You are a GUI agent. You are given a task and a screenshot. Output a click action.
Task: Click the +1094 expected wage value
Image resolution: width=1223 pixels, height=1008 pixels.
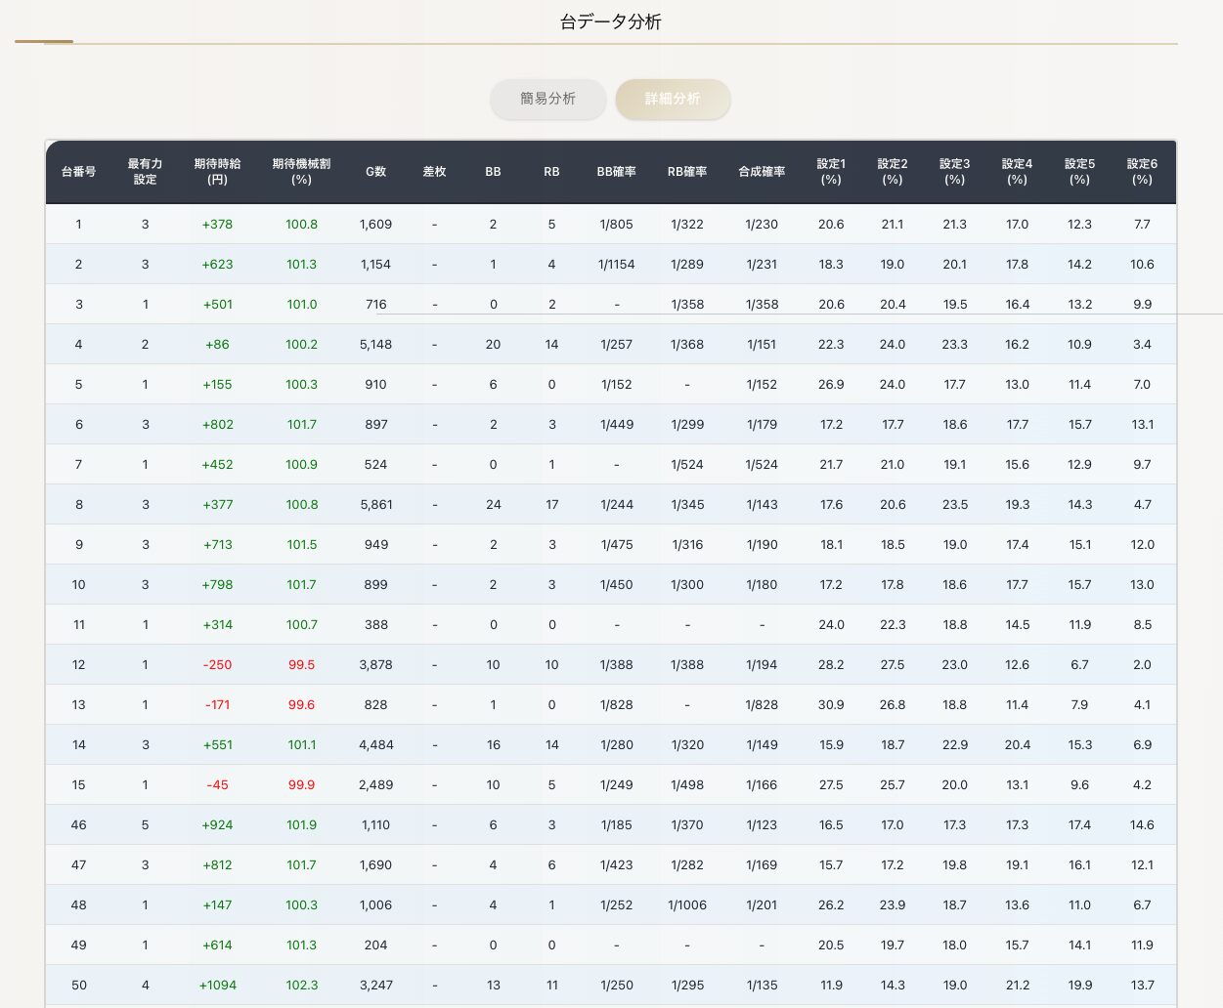pyautogui.click(x=218, y=985)
